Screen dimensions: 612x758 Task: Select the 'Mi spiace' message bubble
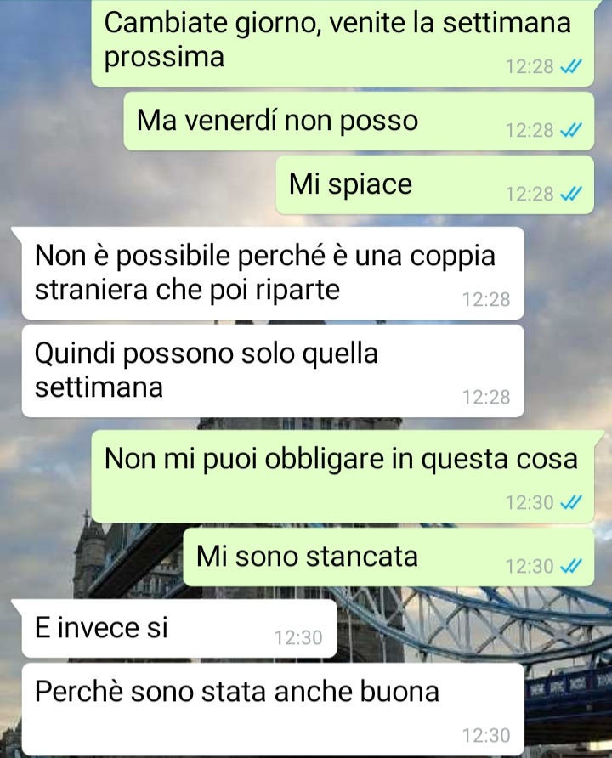[434, 184]
